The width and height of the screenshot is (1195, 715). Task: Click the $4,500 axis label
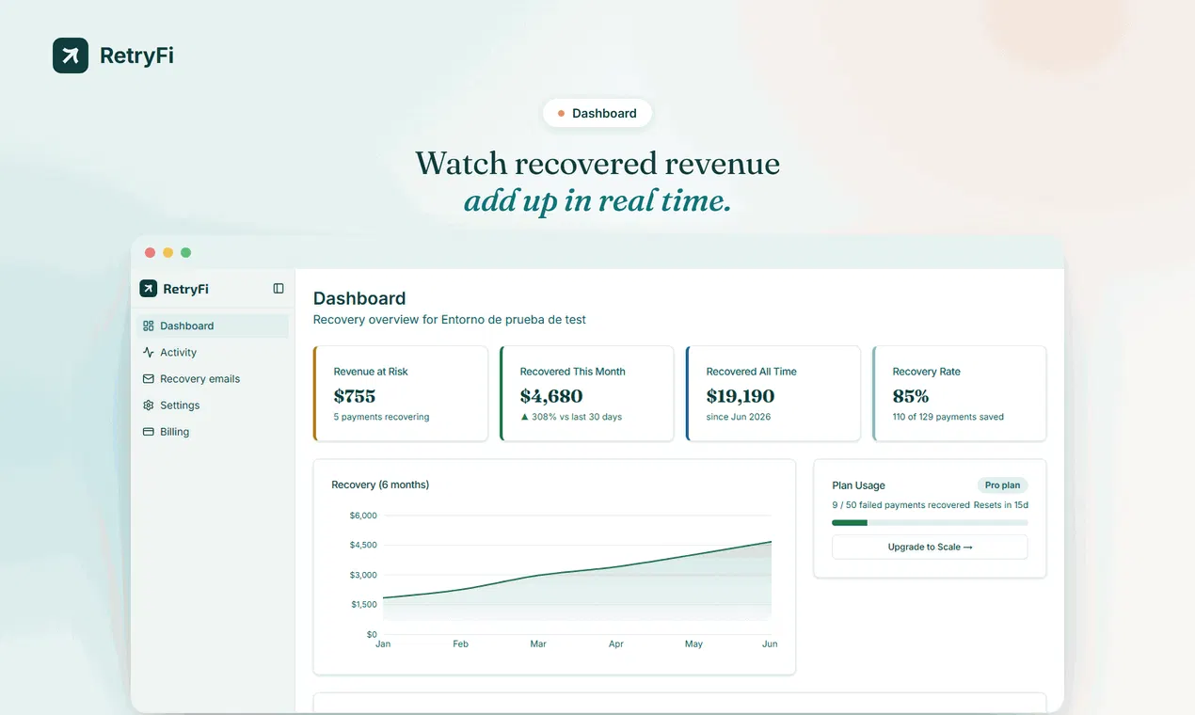point(363,545)
